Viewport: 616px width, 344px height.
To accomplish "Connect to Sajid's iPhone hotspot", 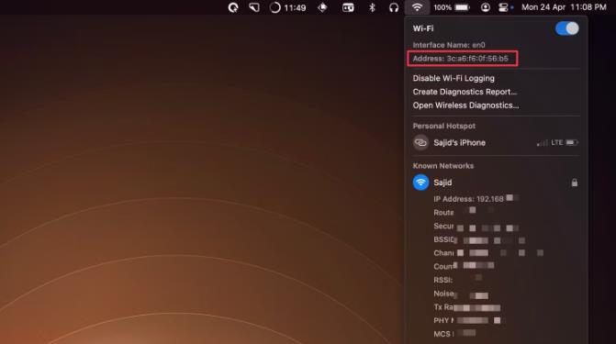I will 495,142.
